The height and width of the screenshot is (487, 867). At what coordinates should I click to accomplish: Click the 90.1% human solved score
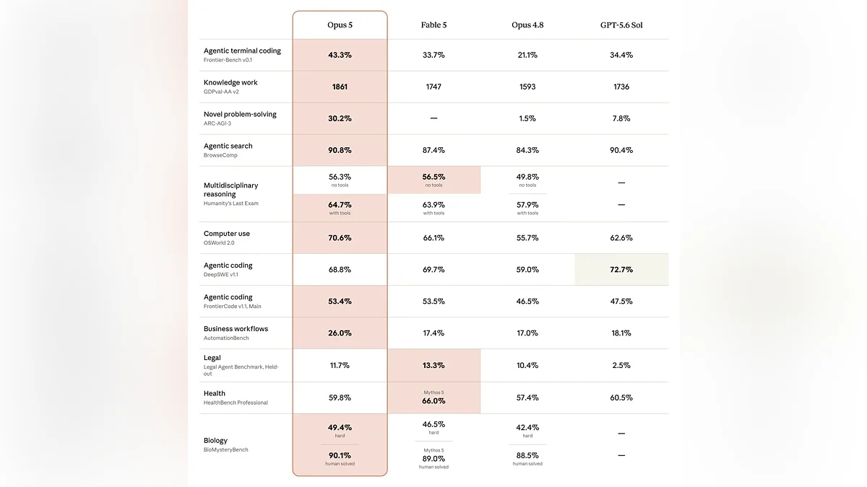(340, 459)
